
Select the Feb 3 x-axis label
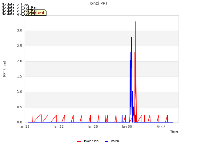pos(161,127)
